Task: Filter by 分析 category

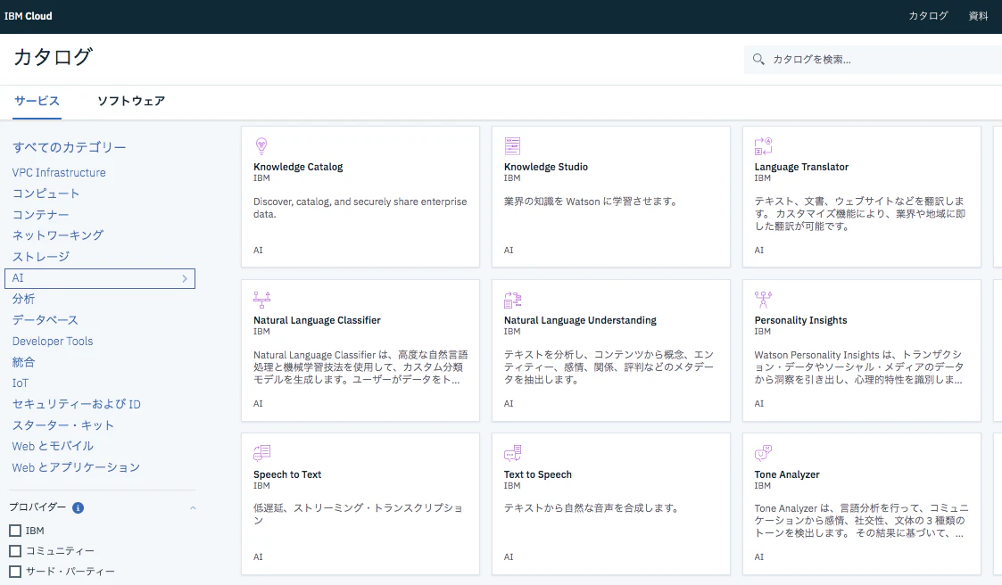Action: pyautogui.click(x=23, y=299)
